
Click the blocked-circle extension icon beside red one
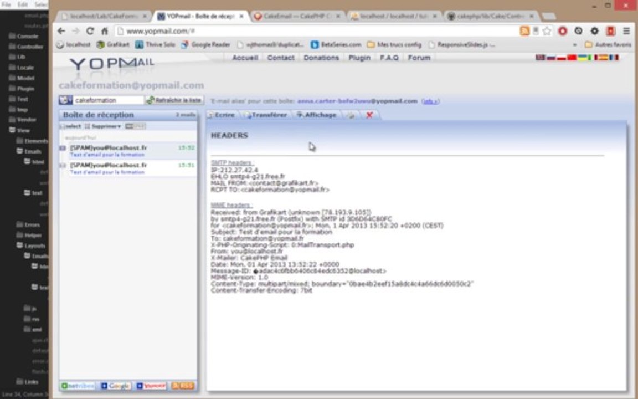click(579, 31)
